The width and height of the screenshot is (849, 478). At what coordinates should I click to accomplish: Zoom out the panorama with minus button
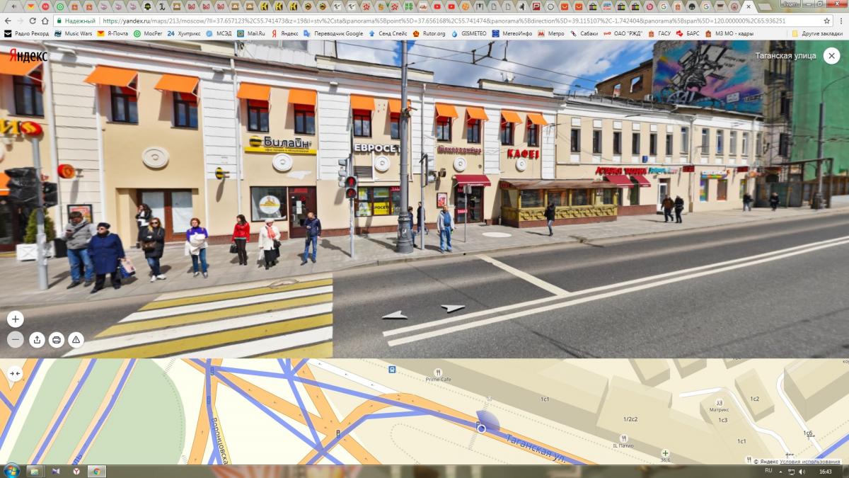pyautogui.click(x=16, y=340)
